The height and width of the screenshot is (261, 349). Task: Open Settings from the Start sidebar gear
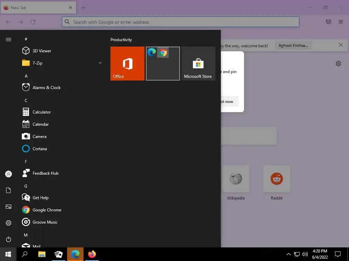(9, 223)
